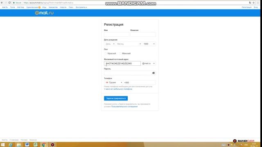Open the @mail.ru domain dropdown

click(148, 64)
